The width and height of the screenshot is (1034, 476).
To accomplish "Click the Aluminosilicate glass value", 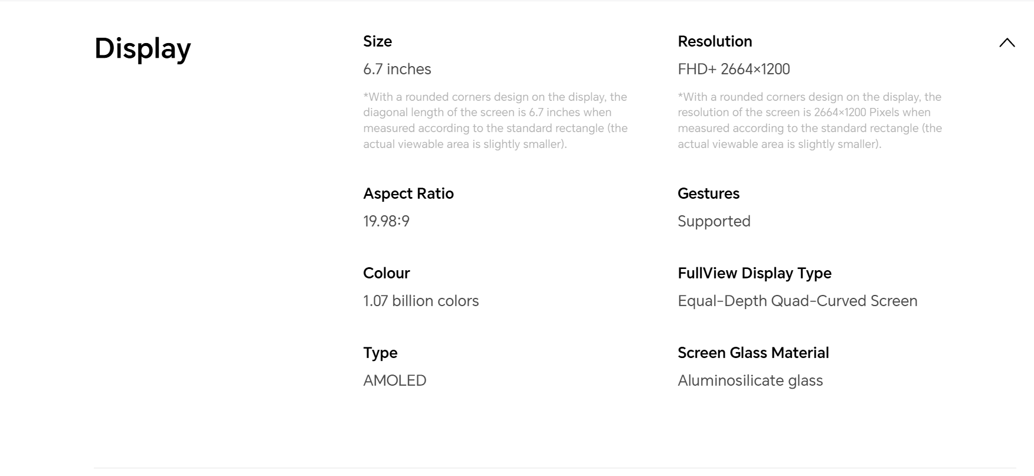I will tap(750, 380).
